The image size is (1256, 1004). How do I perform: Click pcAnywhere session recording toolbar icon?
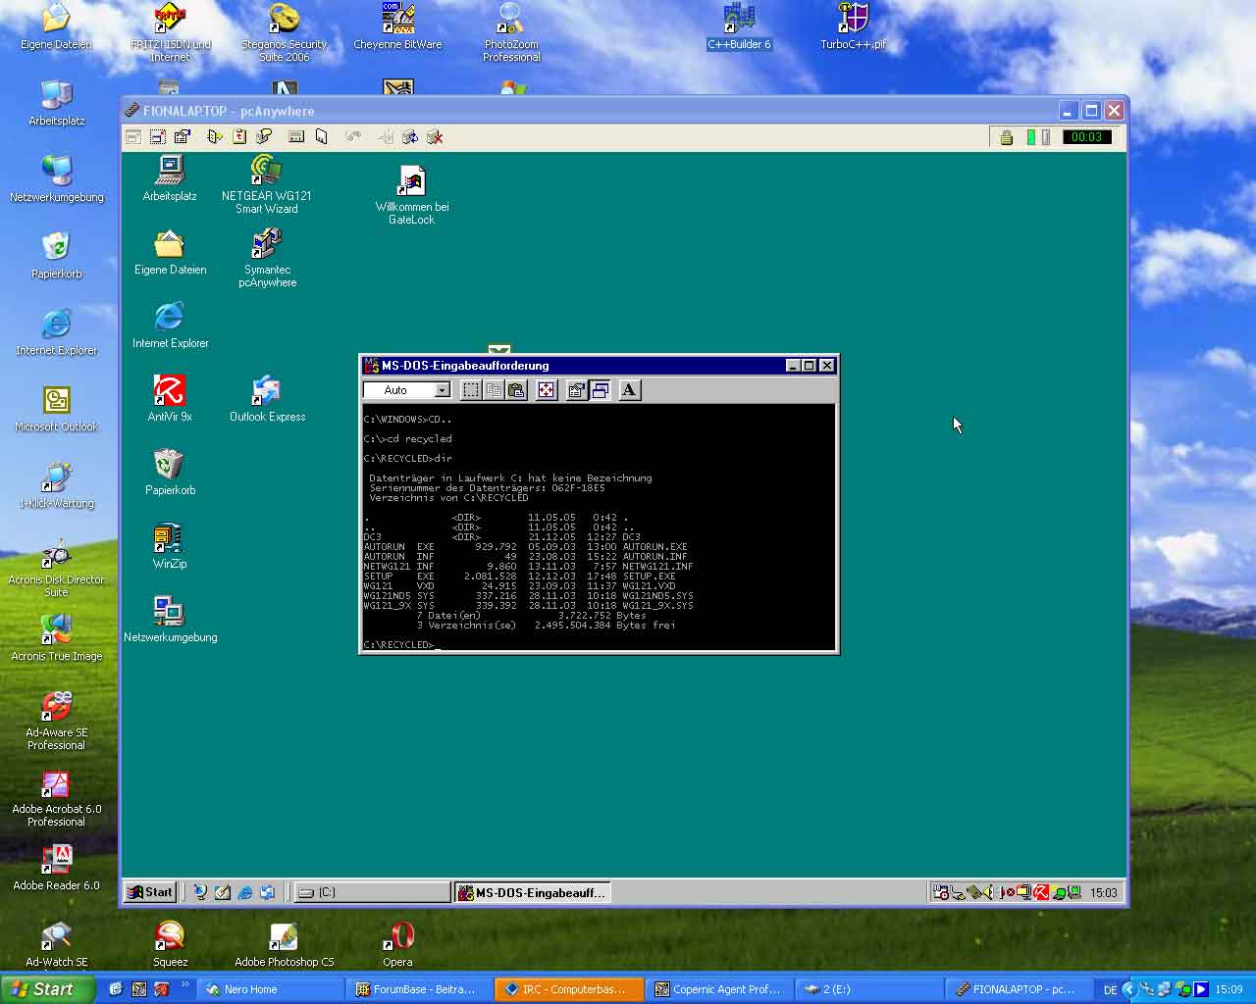296,137
